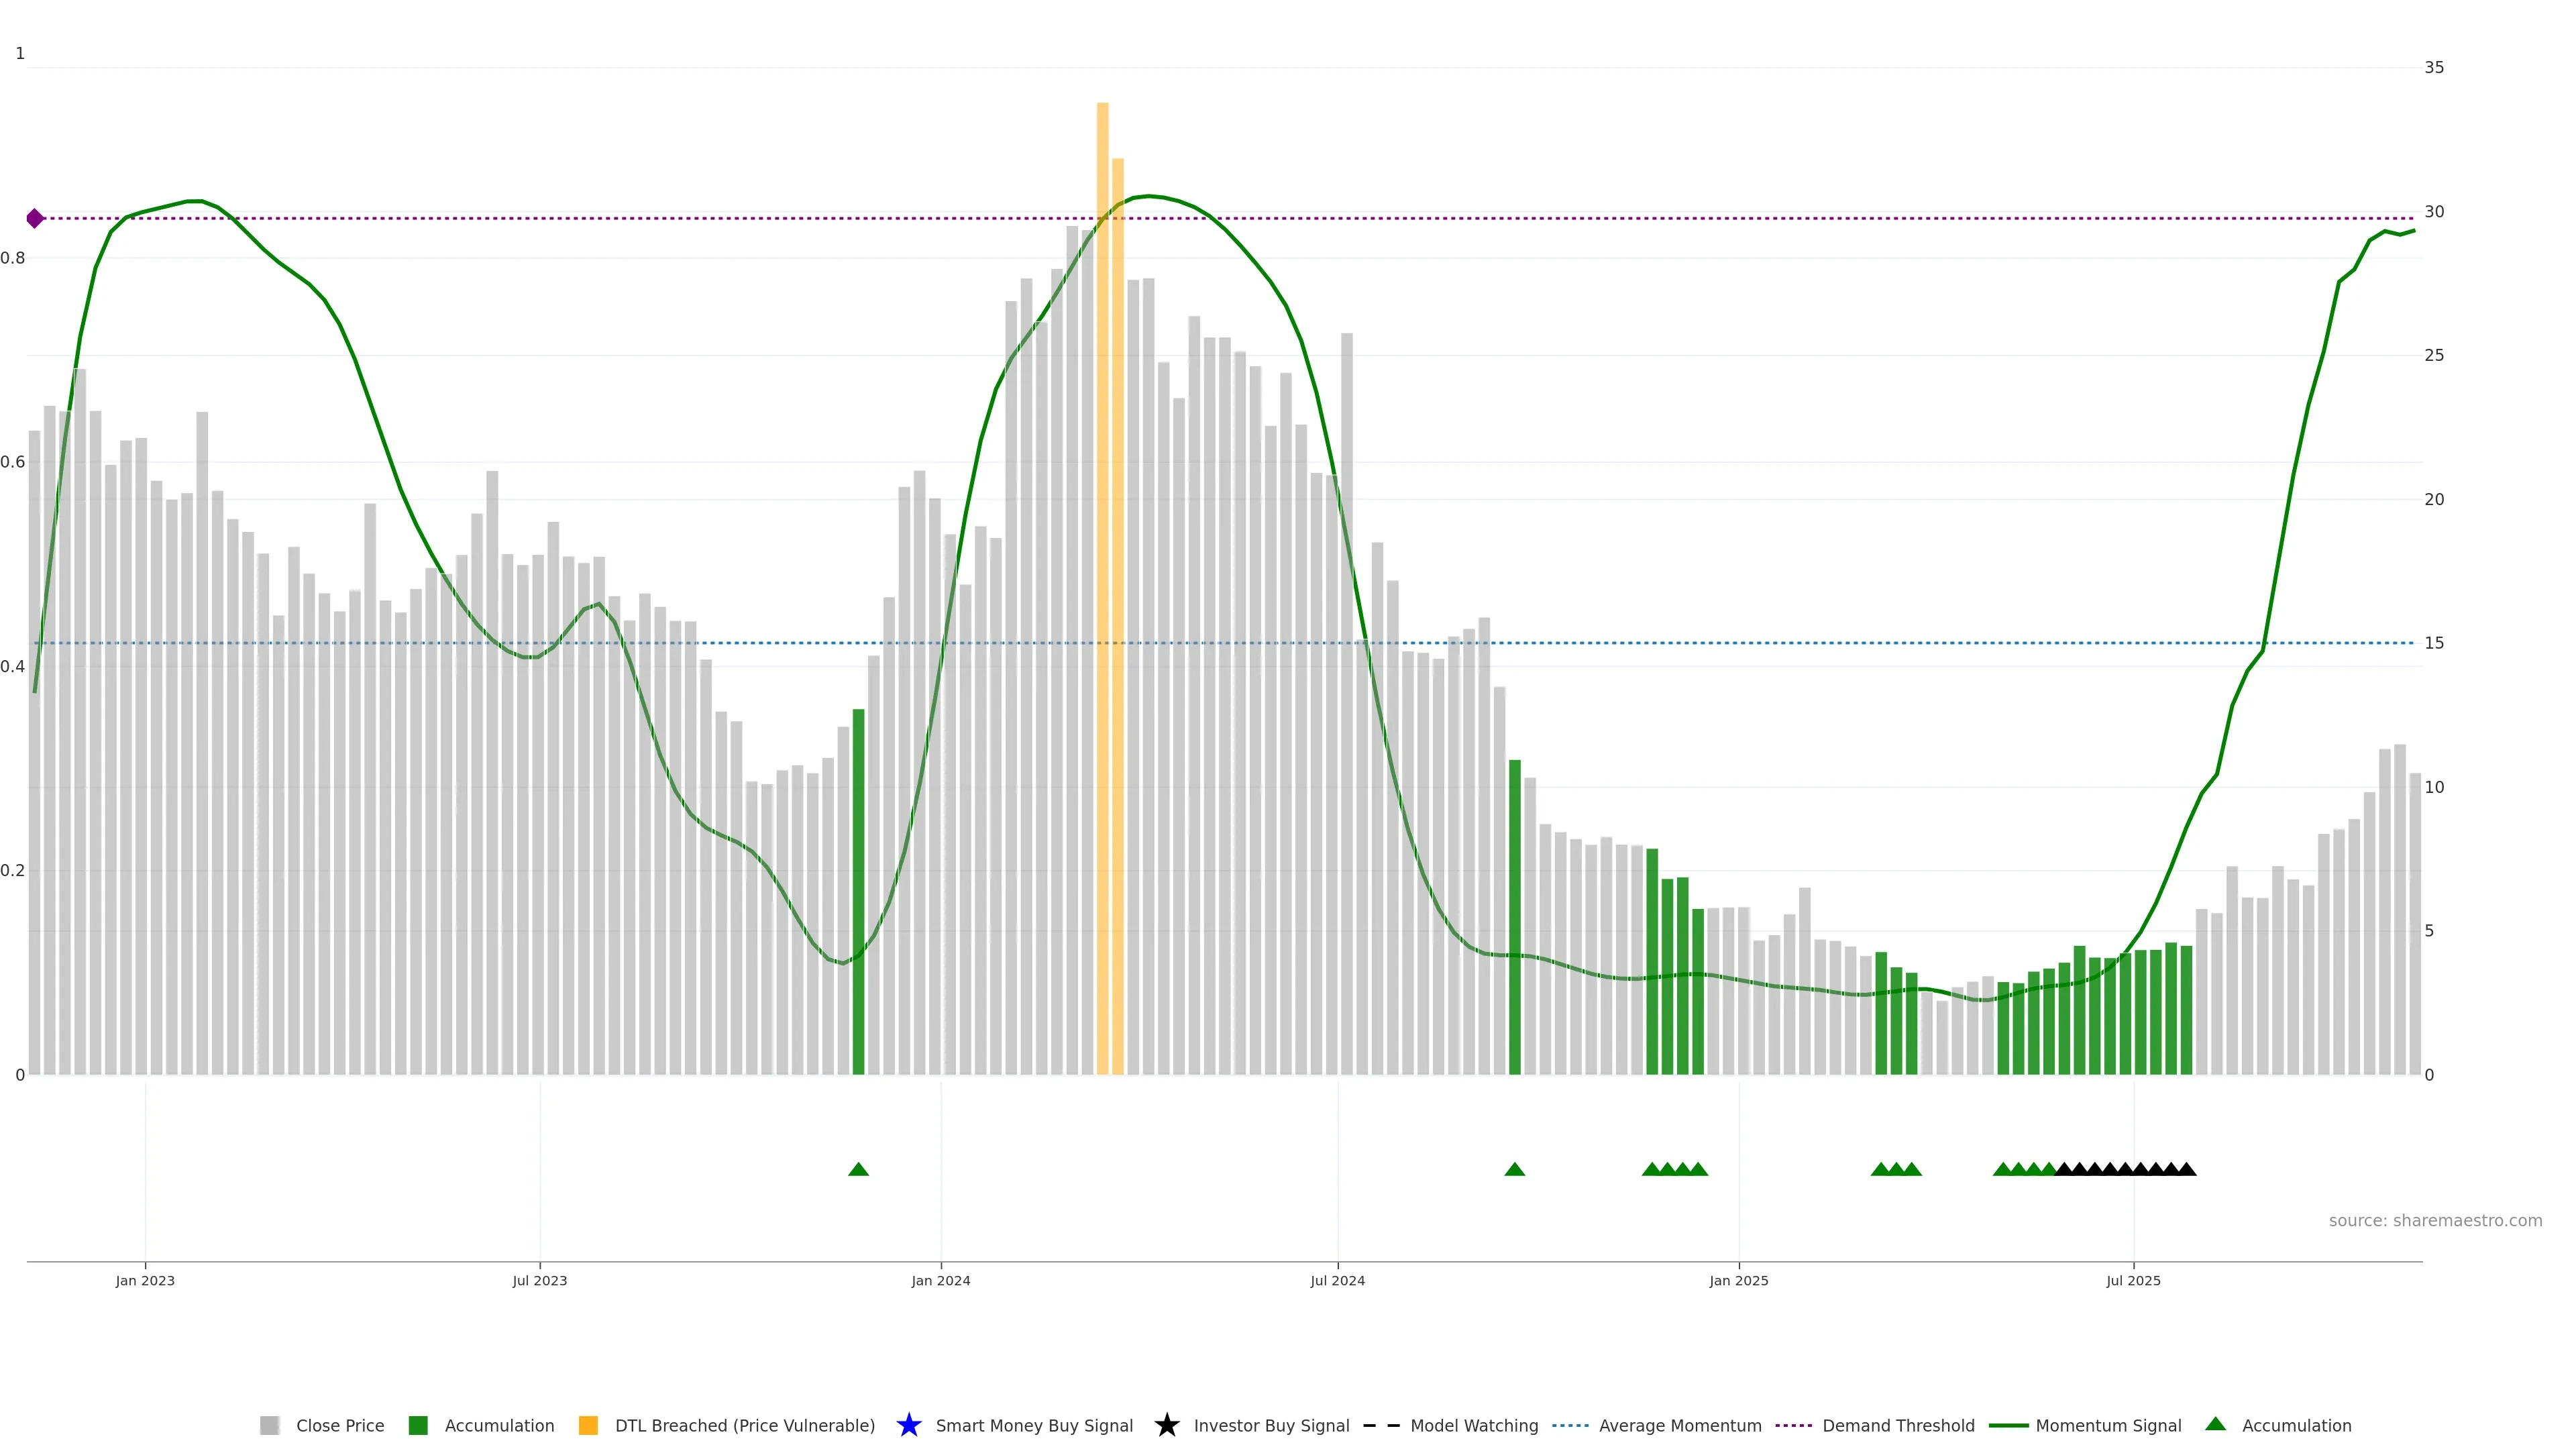Screen dimensions: 2576x1449
Task: Click the purple diamond Demand Threshold marker
Action: click(35, 218)
